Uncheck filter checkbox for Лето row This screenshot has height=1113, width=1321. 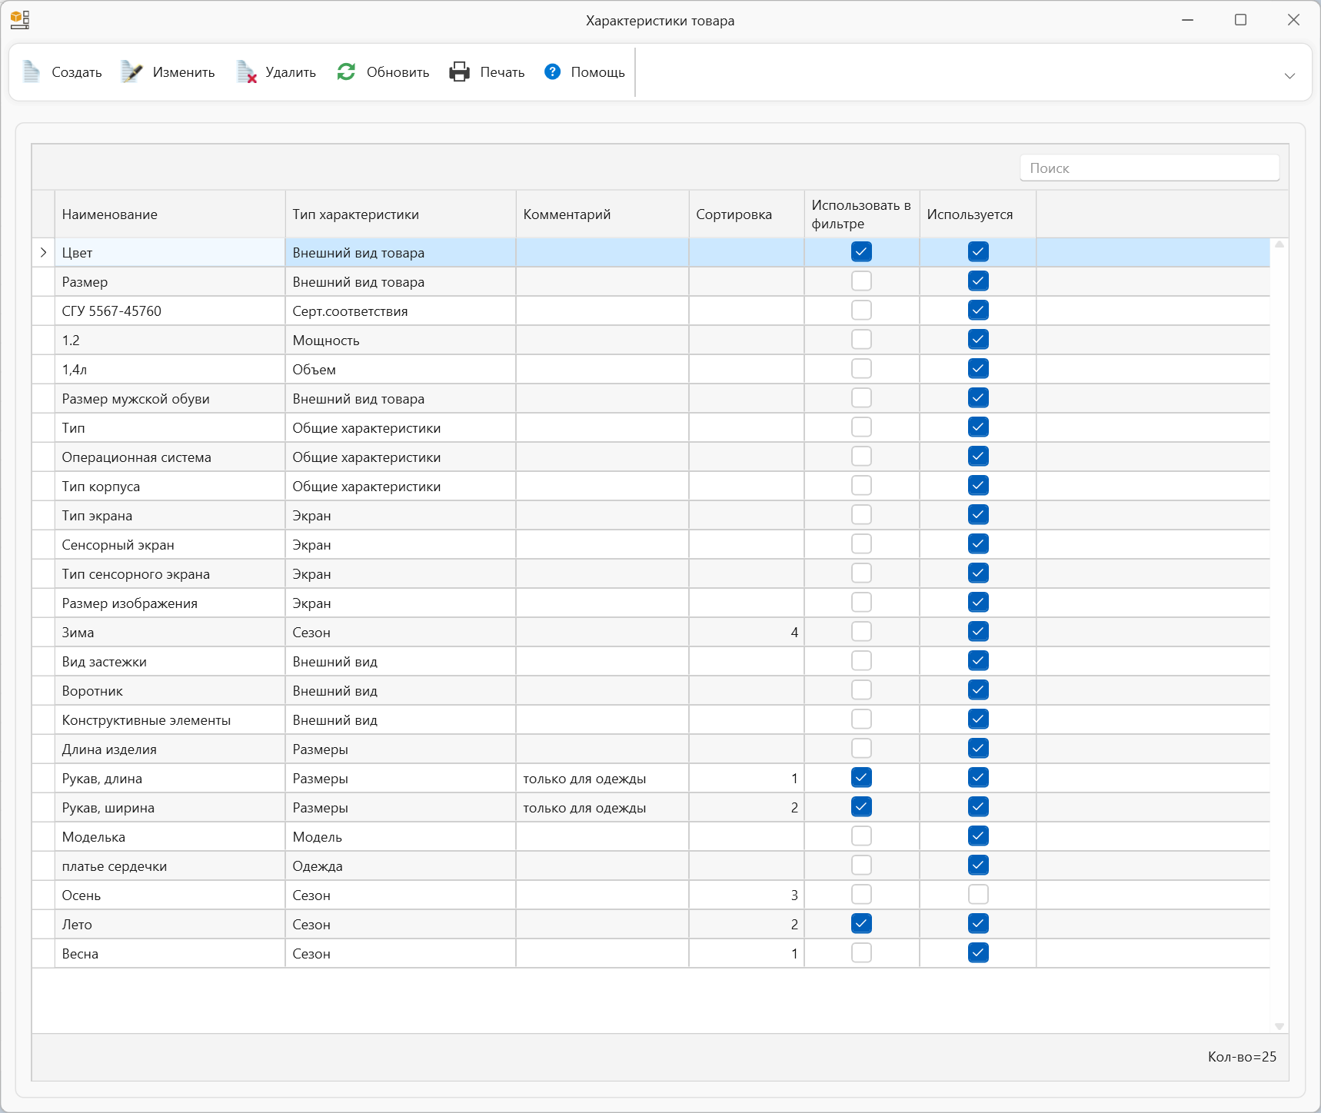[x=861, y=924]
